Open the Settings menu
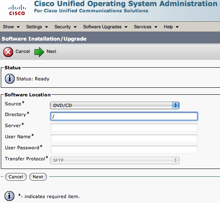220x203 pixels. pyautogui.click(x=37, y=27)
